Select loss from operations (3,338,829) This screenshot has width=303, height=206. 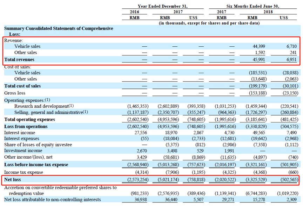[x=256, y=126]
